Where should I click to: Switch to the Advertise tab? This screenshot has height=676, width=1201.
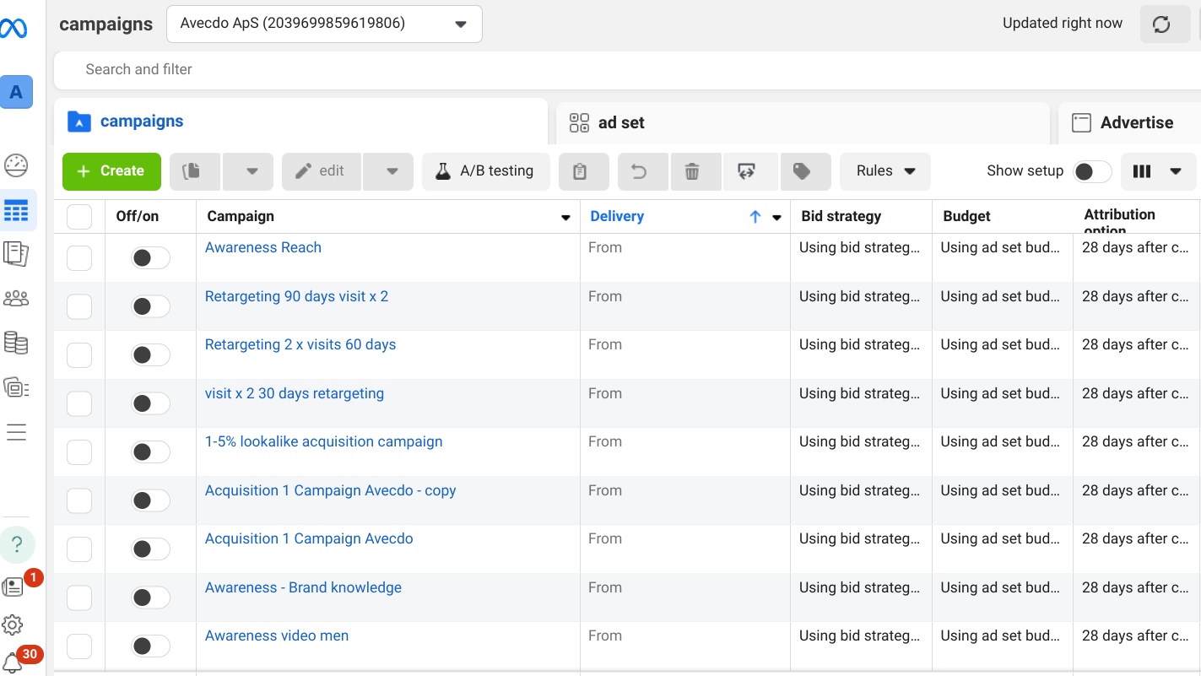tap(1136, 123)
